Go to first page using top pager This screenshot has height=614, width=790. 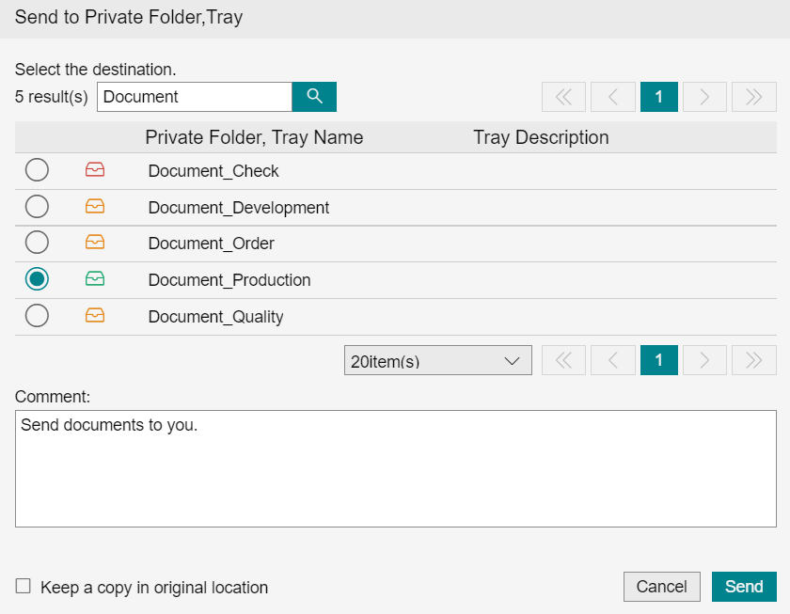tap(563, 97)
